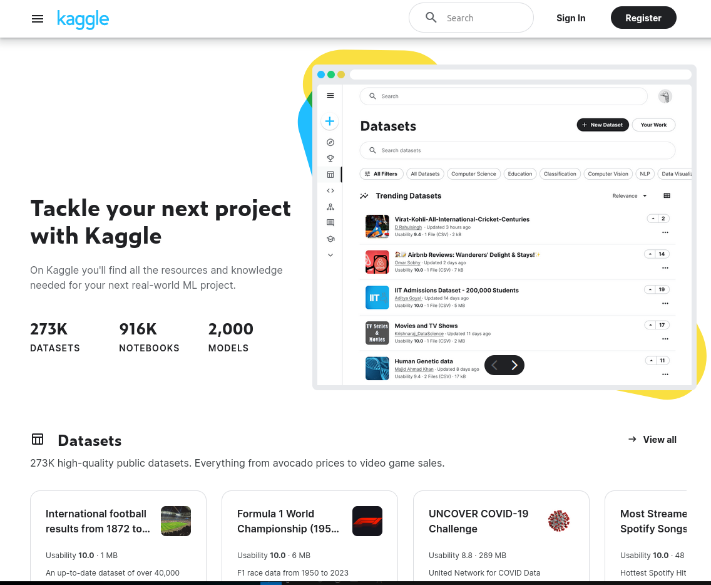Open View all datasets link
This screenshot has width=711, height=585.
pyautogui.click(x=652, y=439)
